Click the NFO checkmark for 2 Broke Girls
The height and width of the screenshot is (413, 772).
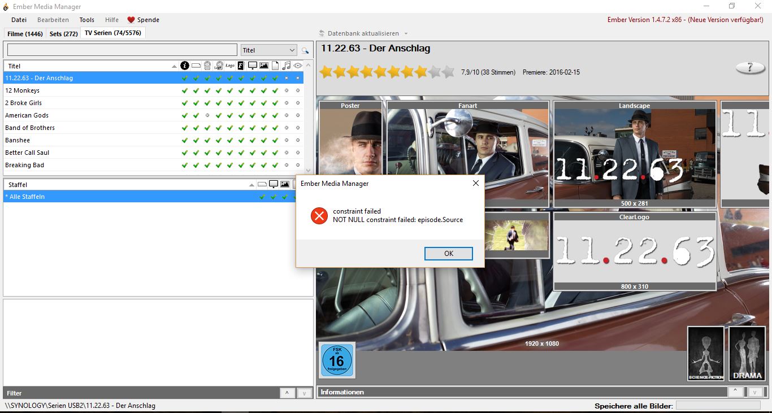click(x=185, y=103)
